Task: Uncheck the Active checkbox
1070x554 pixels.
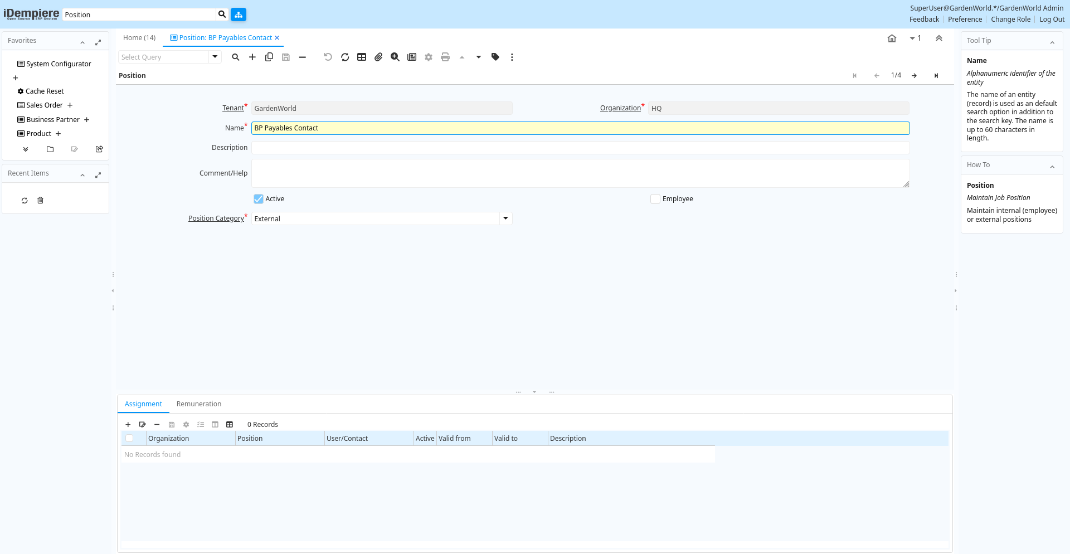Action: 259,199
